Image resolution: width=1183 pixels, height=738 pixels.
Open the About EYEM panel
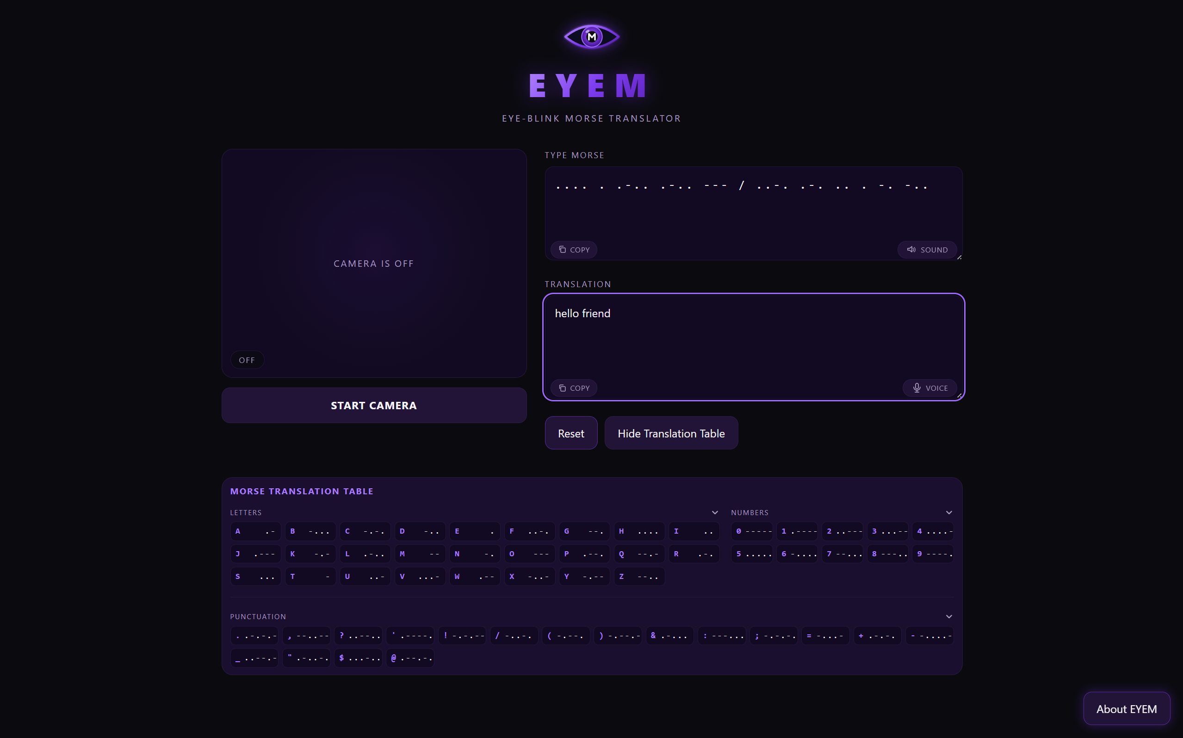click(x=1127, y=709)
